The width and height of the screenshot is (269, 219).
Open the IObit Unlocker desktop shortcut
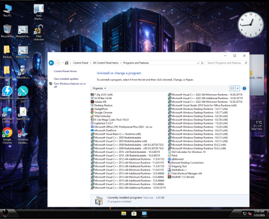coord(39,33)
